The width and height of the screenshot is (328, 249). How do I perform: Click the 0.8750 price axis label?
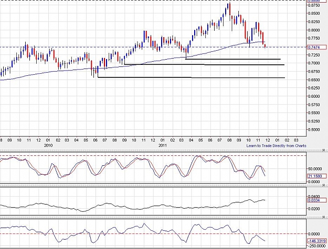click(314, 5)
